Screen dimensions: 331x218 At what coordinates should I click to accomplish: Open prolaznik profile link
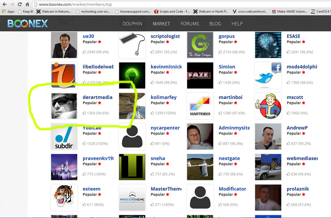point(298,189)
